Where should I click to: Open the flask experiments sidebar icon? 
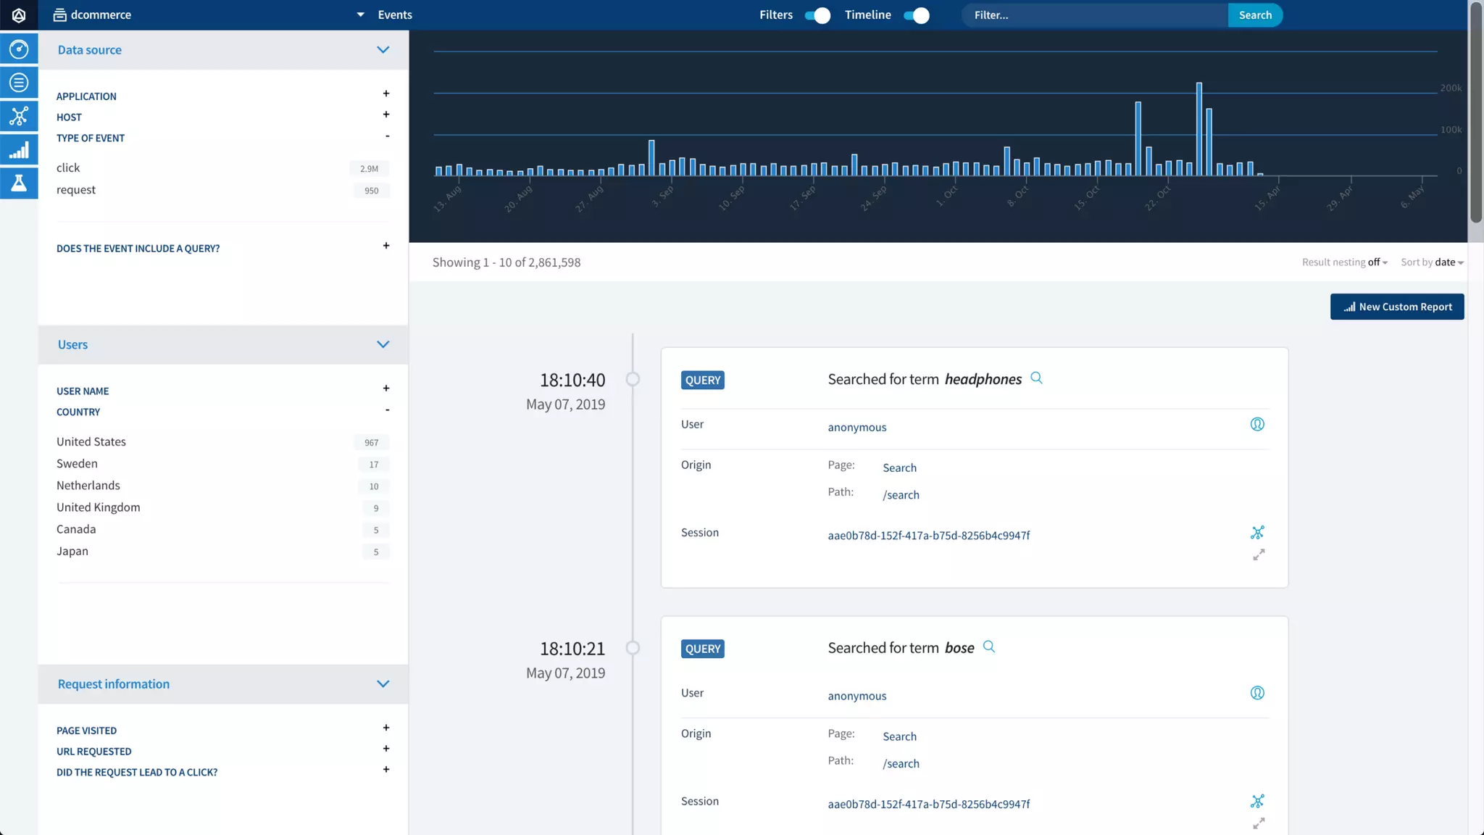[19, 183]
